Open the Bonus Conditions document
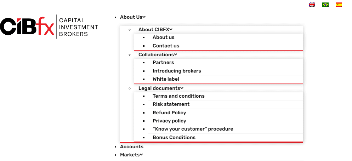Image resolution: width=352 pixels, height=161 pixels. coord(174,137)
